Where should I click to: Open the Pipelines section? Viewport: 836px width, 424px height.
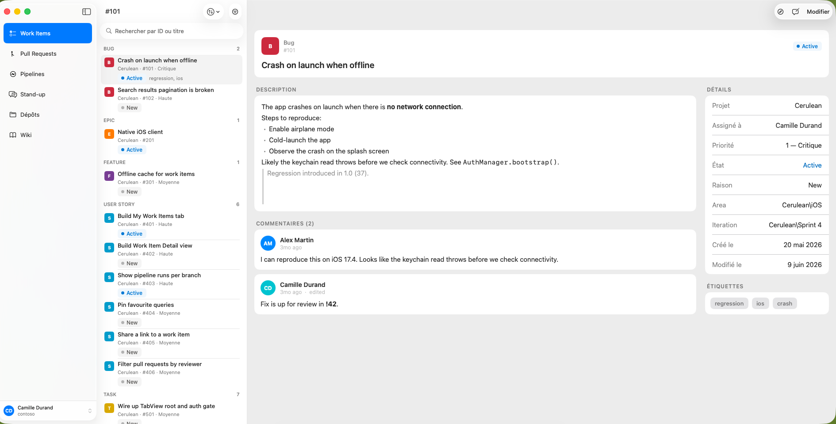48,74
